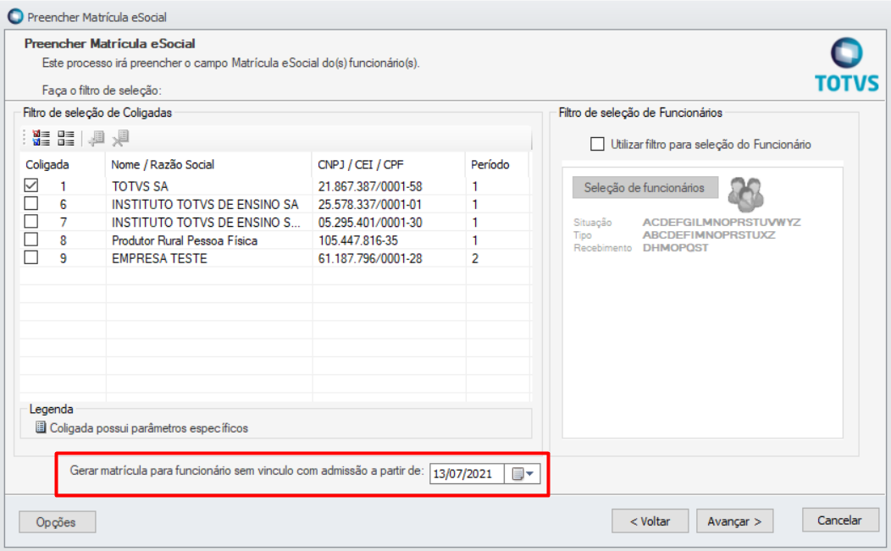This screenshot has height=551, width=891.
Task: Select the truncated INSTITUTO TOTVS DE ENSINO S... cell
Action: coord(208,222)
